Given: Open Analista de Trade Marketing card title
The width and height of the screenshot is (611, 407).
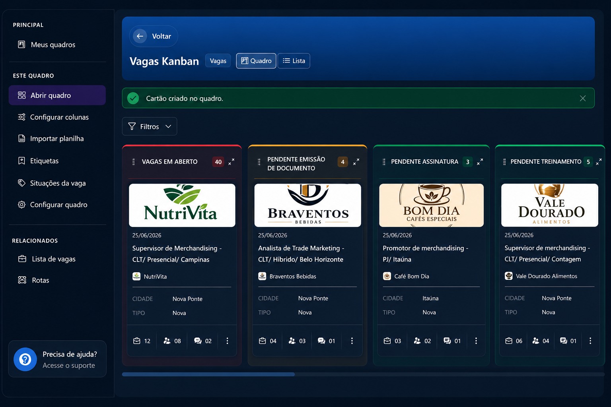Looking at the screenshot, I should coord(301,254).
